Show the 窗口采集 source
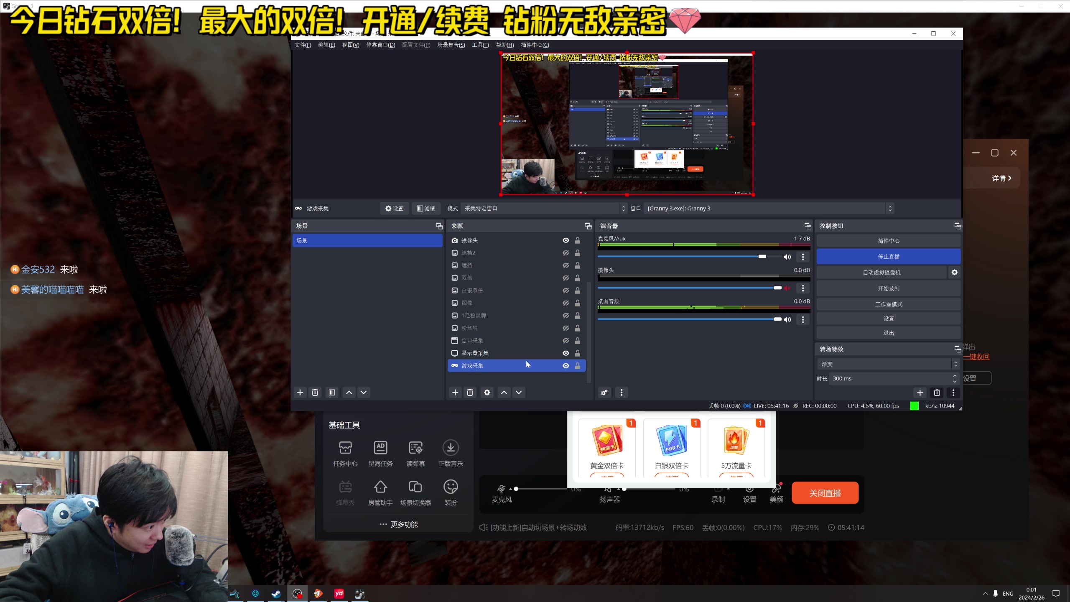1070x602 pixels. click(x=566, y=341)
